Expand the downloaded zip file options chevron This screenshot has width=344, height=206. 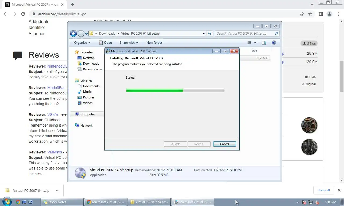coord(57,190)
